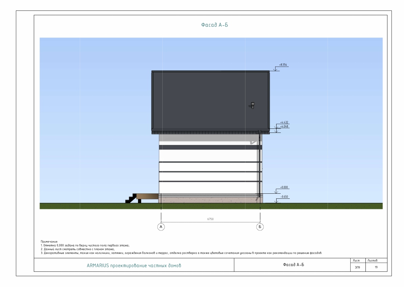Select the +4.432 elevation marker
The image size is (404, 287).
click(x=284, y=122)
